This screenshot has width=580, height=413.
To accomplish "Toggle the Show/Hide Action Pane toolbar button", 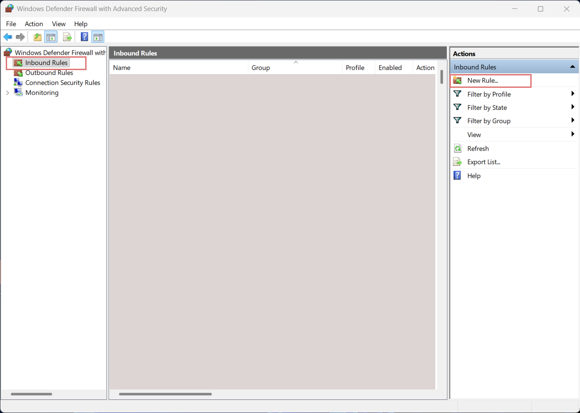I will coord(98,37).
